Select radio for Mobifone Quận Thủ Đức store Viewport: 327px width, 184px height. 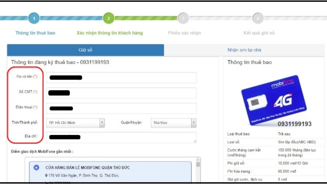pos(36,168)
